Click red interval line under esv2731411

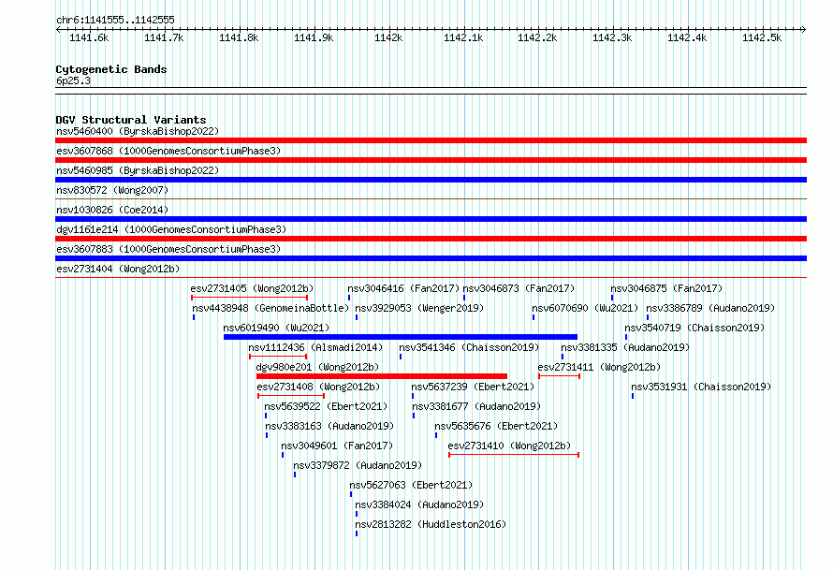coord(560,376)
